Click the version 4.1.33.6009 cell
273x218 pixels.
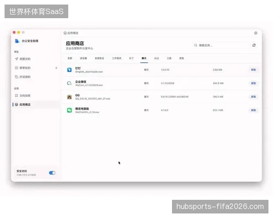(167, 83)
